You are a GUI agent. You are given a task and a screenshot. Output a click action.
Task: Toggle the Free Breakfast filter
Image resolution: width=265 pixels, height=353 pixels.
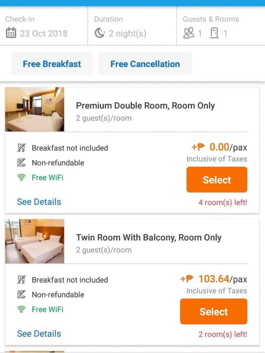click(52, 64)
